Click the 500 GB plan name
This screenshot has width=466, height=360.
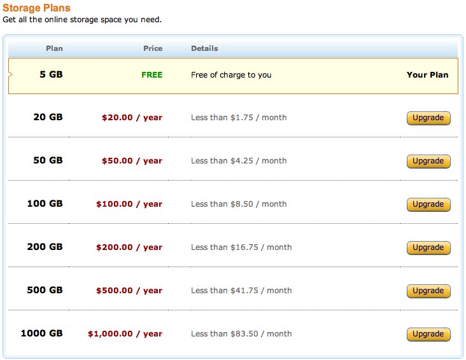(x=45, y=291)
